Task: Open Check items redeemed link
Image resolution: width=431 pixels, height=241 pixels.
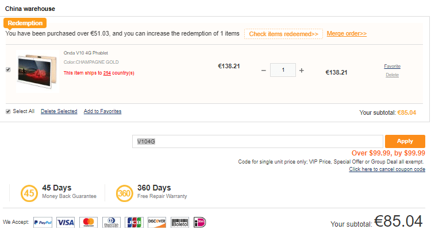Action: pyautogui.click(x=284, y=34)
